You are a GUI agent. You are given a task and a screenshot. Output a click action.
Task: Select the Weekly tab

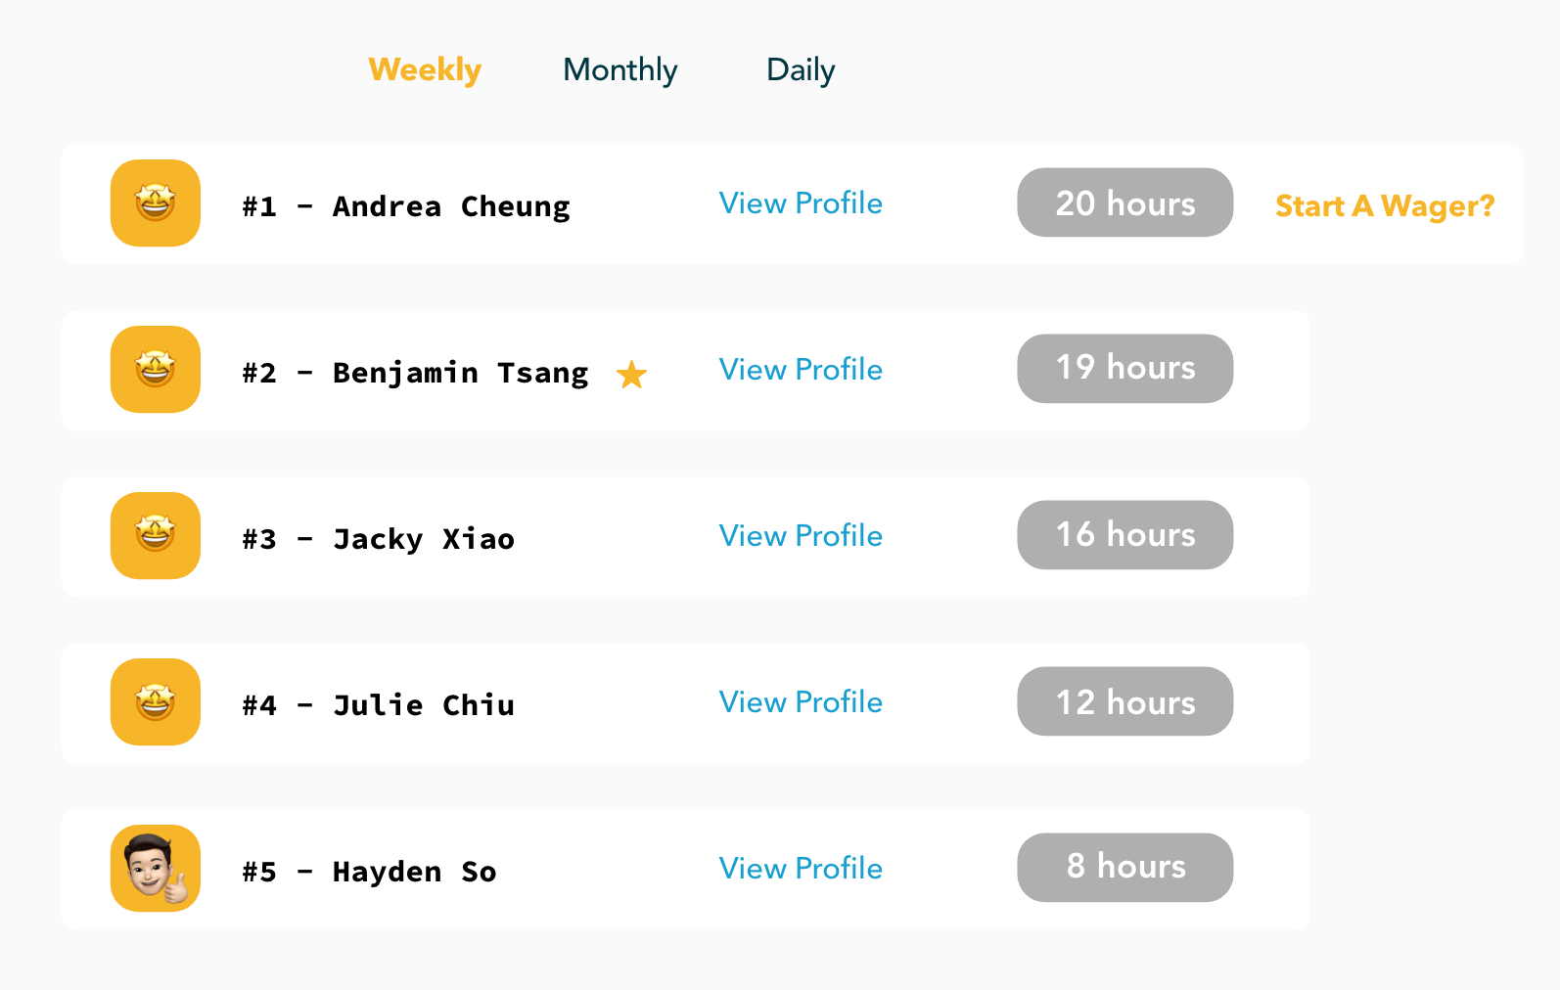tap(424, 69)
